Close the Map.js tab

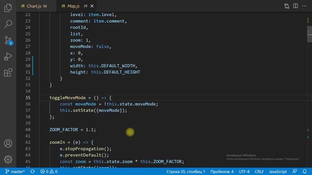pyautogui.click(x=92, y=6)
